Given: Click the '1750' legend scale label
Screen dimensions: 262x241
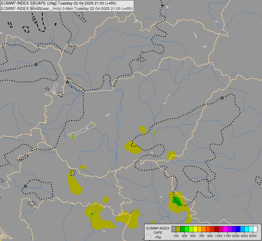Looking at the screenshot, I should point(227,236).
